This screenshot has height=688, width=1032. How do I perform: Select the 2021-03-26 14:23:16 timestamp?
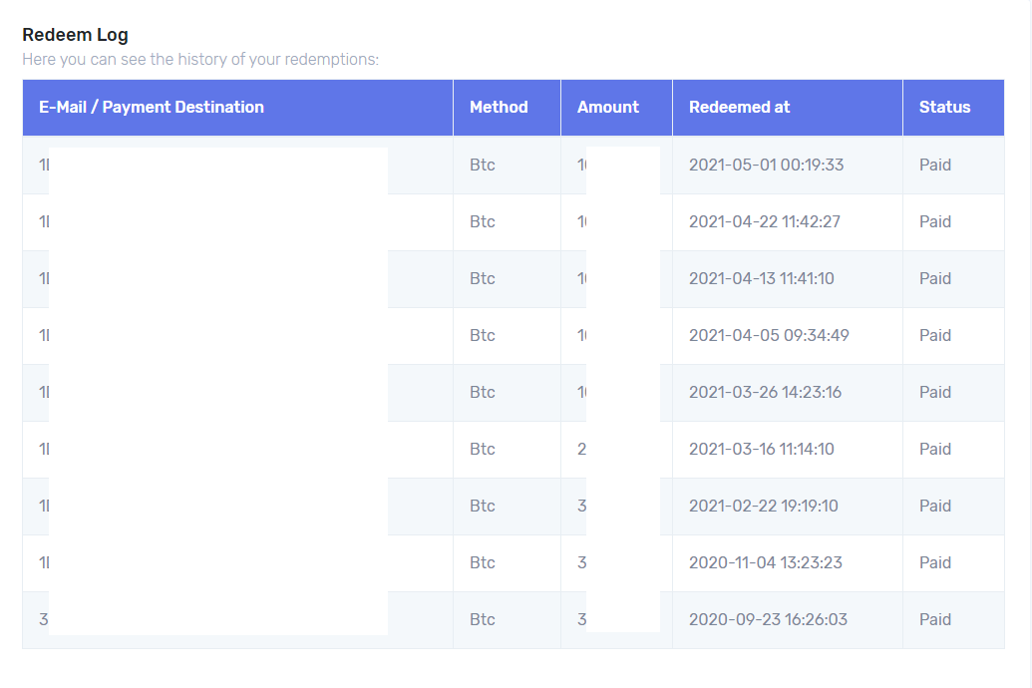pyautogui.click(x=765, y=392)
